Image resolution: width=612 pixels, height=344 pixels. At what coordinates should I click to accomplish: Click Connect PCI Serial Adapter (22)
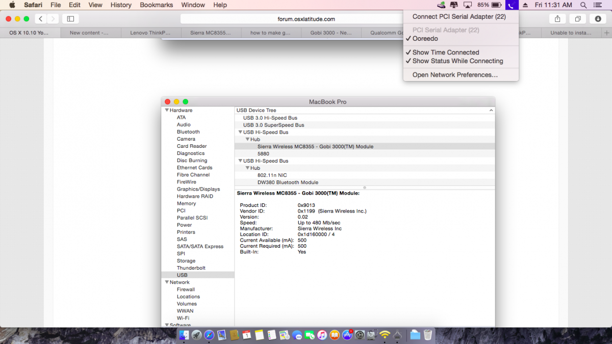click(x=459, y=17)
